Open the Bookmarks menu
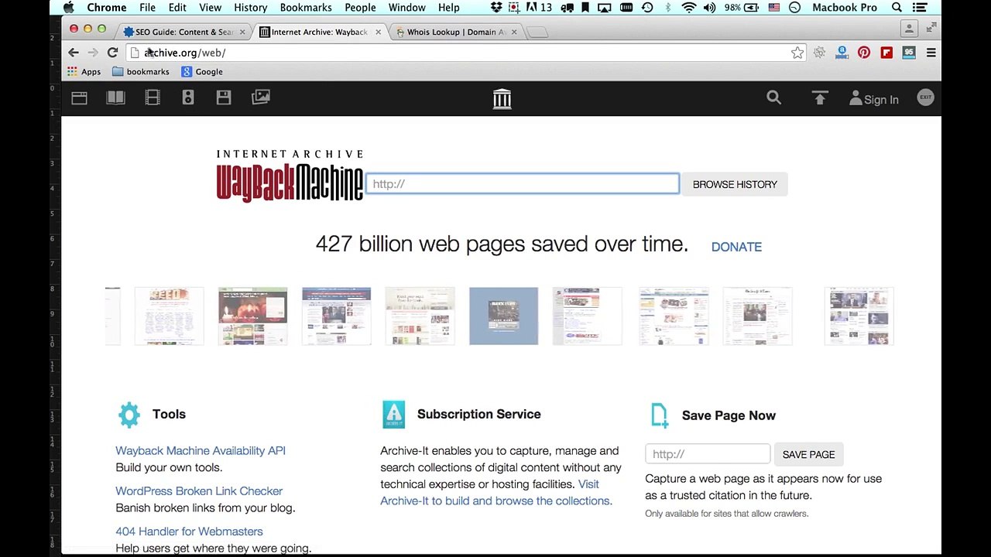This screenshot has width=991, height=557. click(306, 8)
